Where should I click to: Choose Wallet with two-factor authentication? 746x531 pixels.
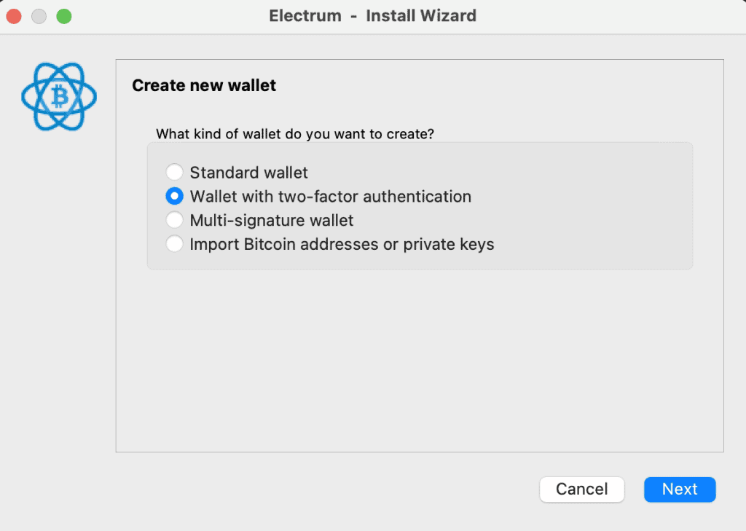click(x=174, y=196)
